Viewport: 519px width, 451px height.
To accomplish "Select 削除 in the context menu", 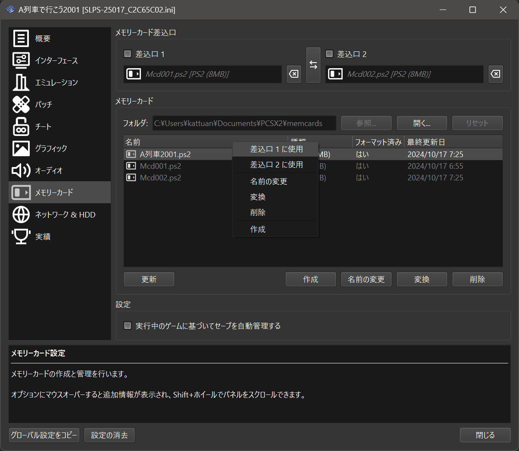I will pos(275,213).
